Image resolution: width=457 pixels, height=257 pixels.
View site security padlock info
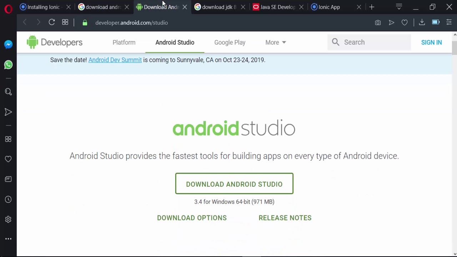pos(85,22)
